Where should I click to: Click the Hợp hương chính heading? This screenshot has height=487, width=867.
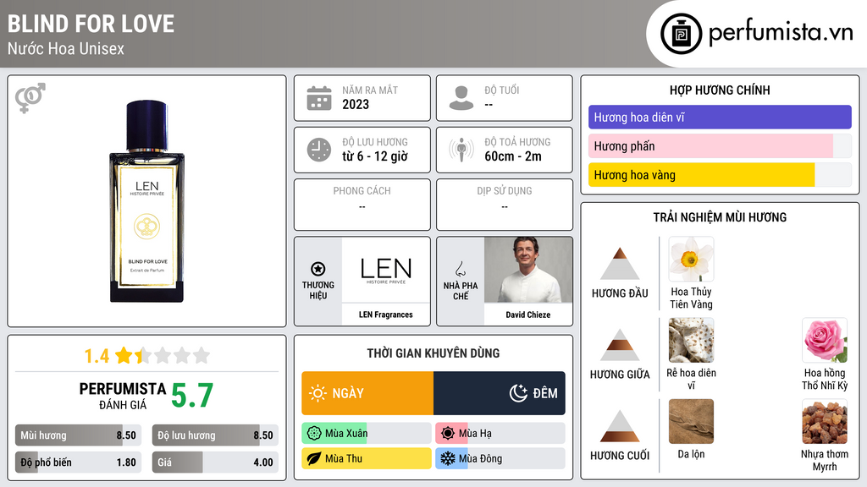pos(720,90)
